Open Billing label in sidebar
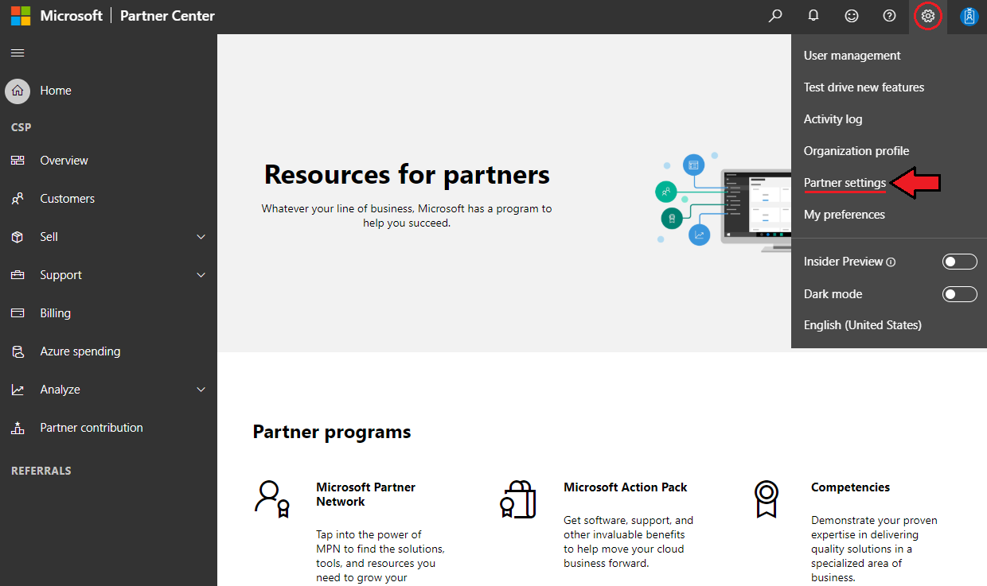The image size is (987, 586). 56,313
